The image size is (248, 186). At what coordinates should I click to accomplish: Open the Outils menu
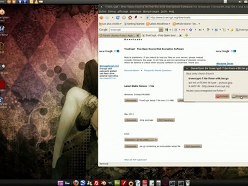point(164,11)
